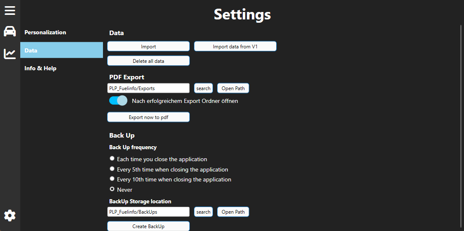Select Every 5th time backup option

click(112, 169)
